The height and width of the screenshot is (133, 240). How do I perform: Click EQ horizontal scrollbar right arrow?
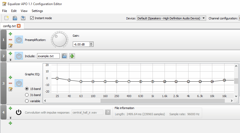pos(231,101)
